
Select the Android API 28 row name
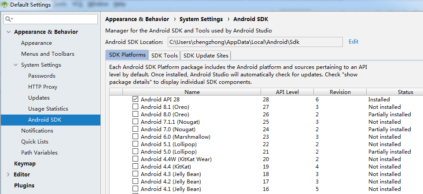pyautogui.click(x=160, y=100)
